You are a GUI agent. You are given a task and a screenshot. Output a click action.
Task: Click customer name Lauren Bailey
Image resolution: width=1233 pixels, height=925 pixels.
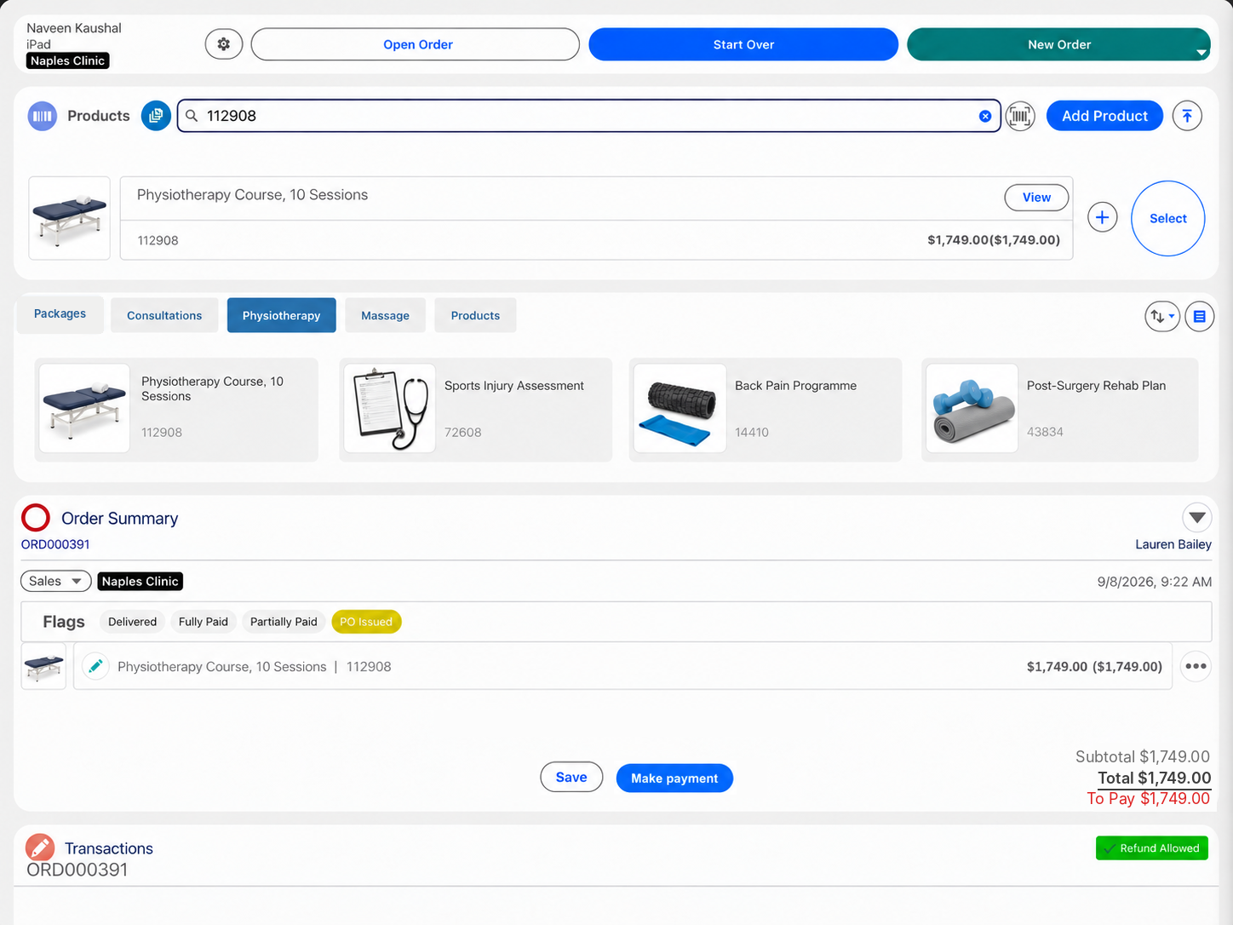[x=1173, y=544]
